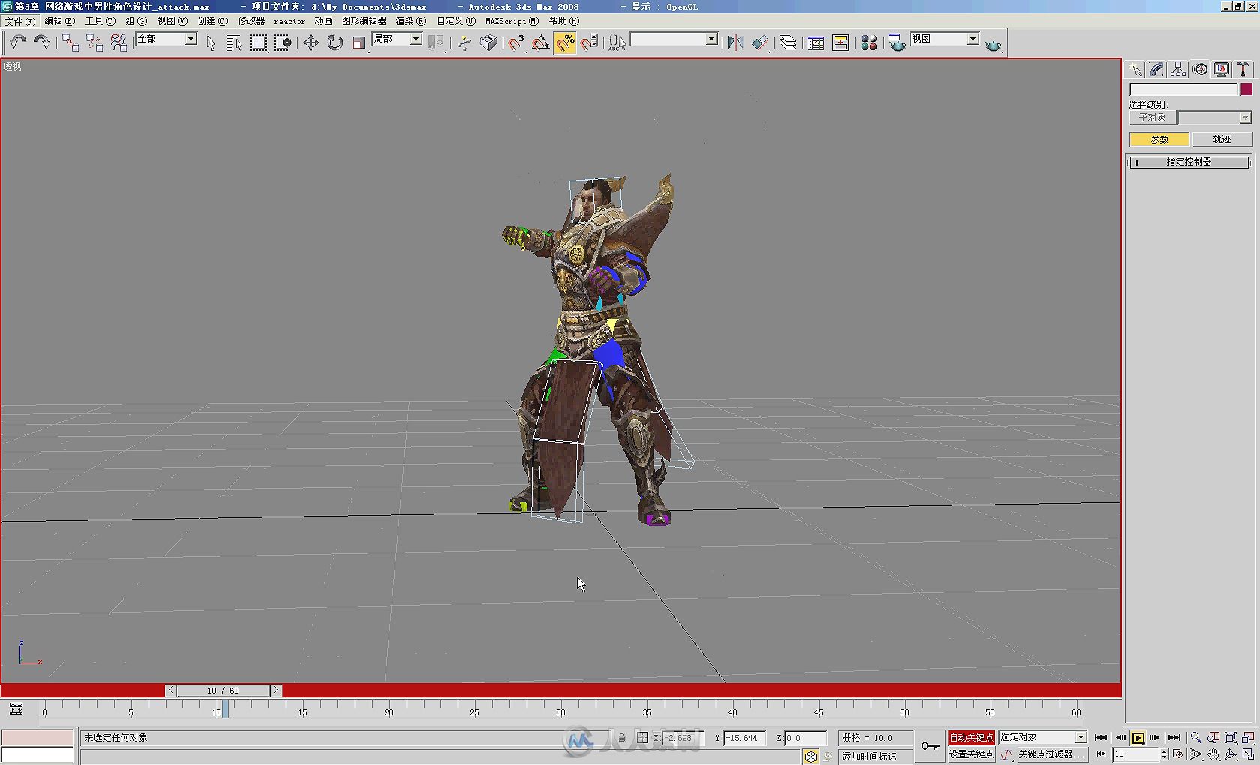Open the 文件 menu
The height and width of the screenshot is (765, 1260).
19,21
